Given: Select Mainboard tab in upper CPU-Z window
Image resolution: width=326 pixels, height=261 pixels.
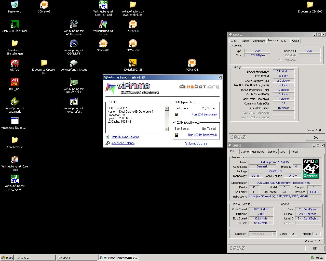Looking at the screenshot, I should point(259,41).
